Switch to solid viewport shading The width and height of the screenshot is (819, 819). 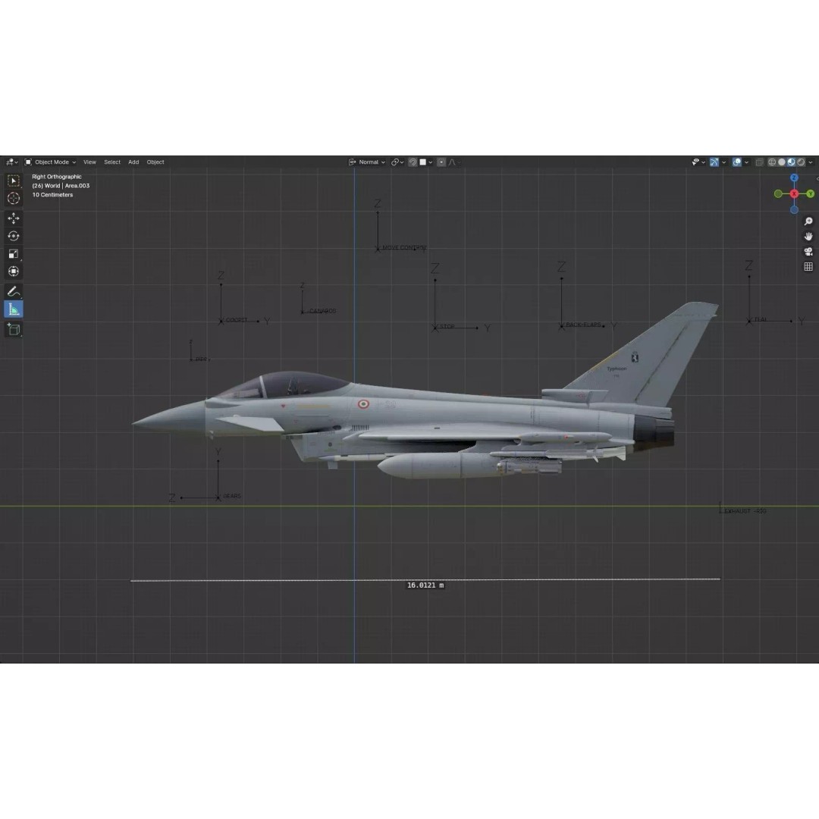pyautogui.click(x=781, y=162)
